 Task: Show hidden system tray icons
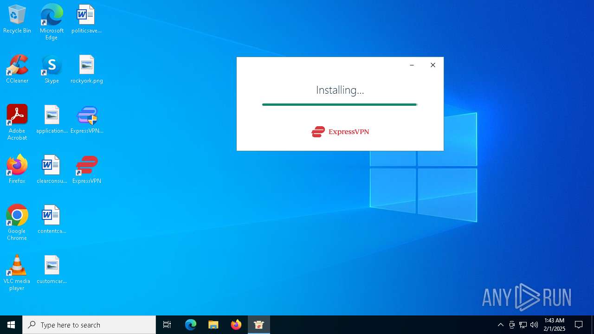[x=500, y=325]
